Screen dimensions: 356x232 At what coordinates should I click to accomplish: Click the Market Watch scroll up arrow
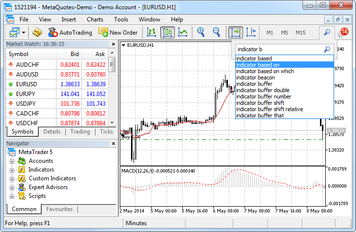(112, 53)
